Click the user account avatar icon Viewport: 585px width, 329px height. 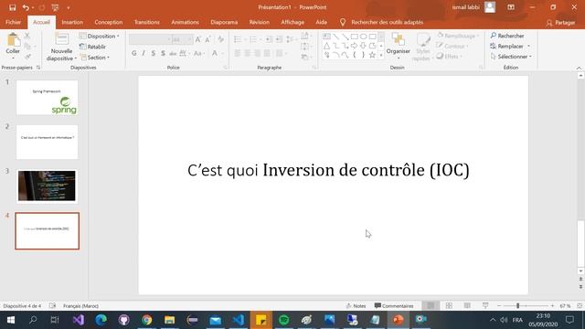coord(490,7)
